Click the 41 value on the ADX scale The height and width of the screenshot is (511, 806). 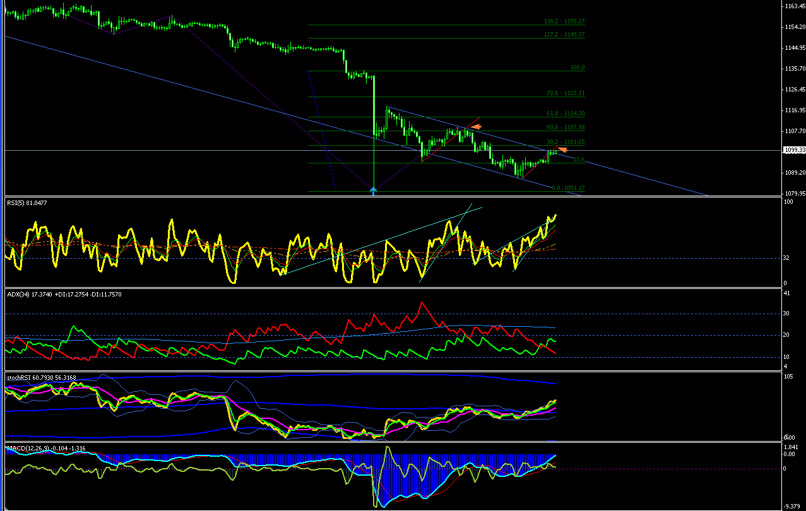[x=786, y=293]
